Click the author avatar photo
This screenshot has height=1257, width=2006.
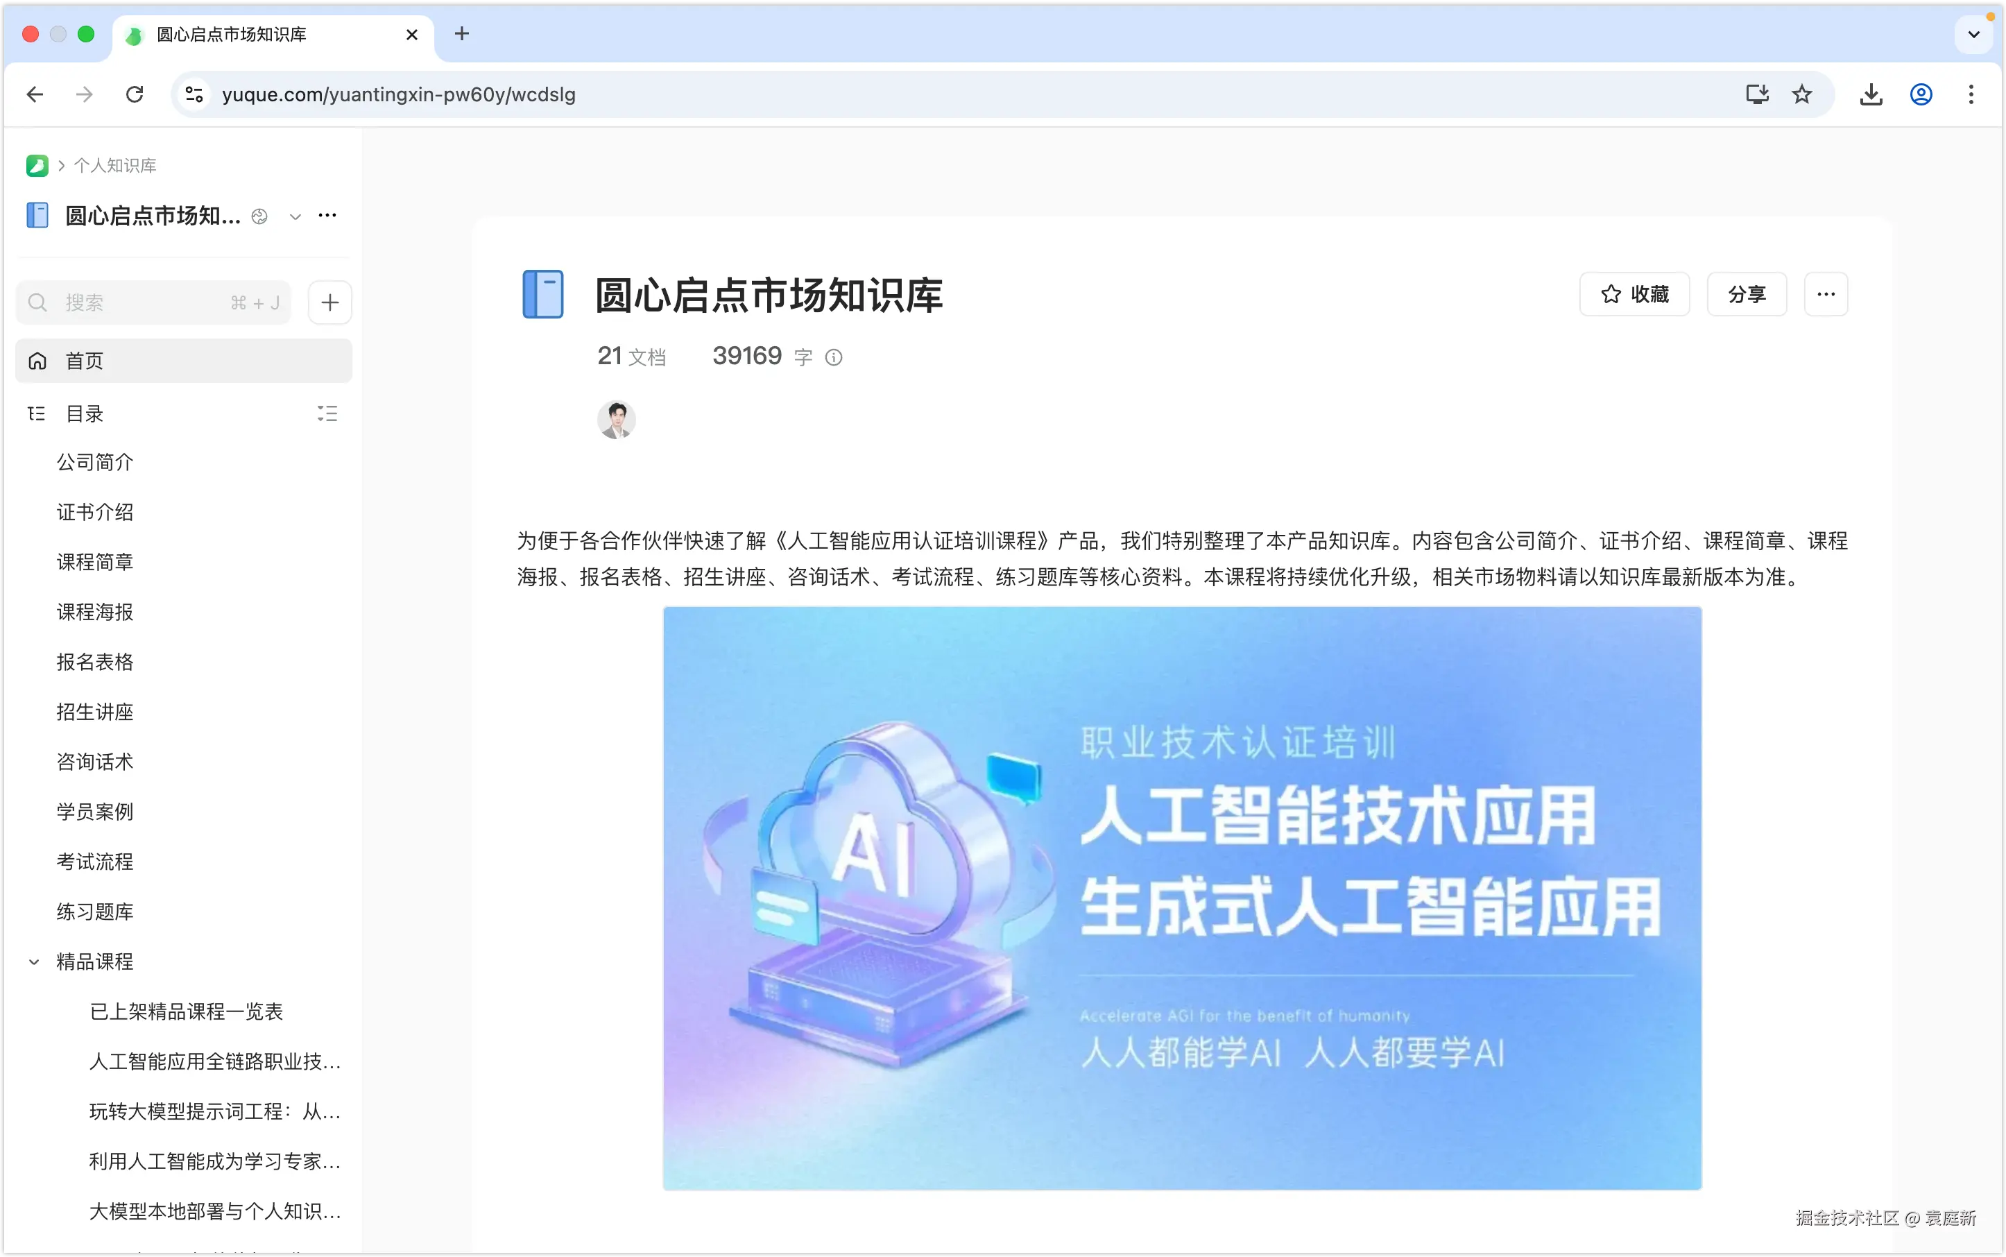(616, 420)
